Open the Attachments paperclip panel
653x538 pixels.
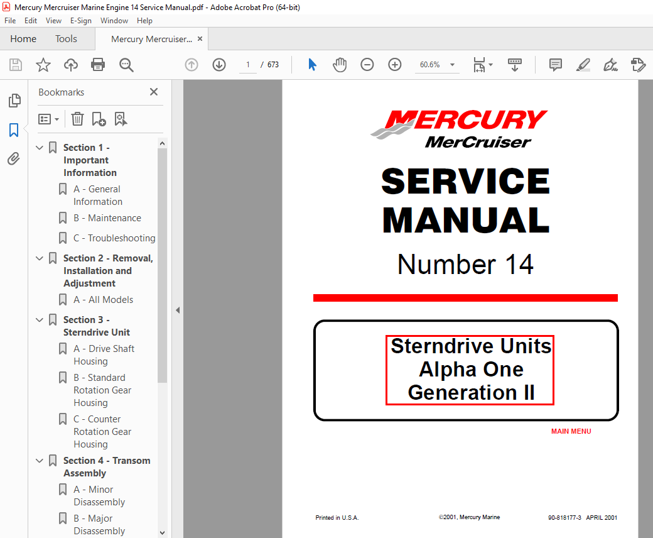(14, 159)
